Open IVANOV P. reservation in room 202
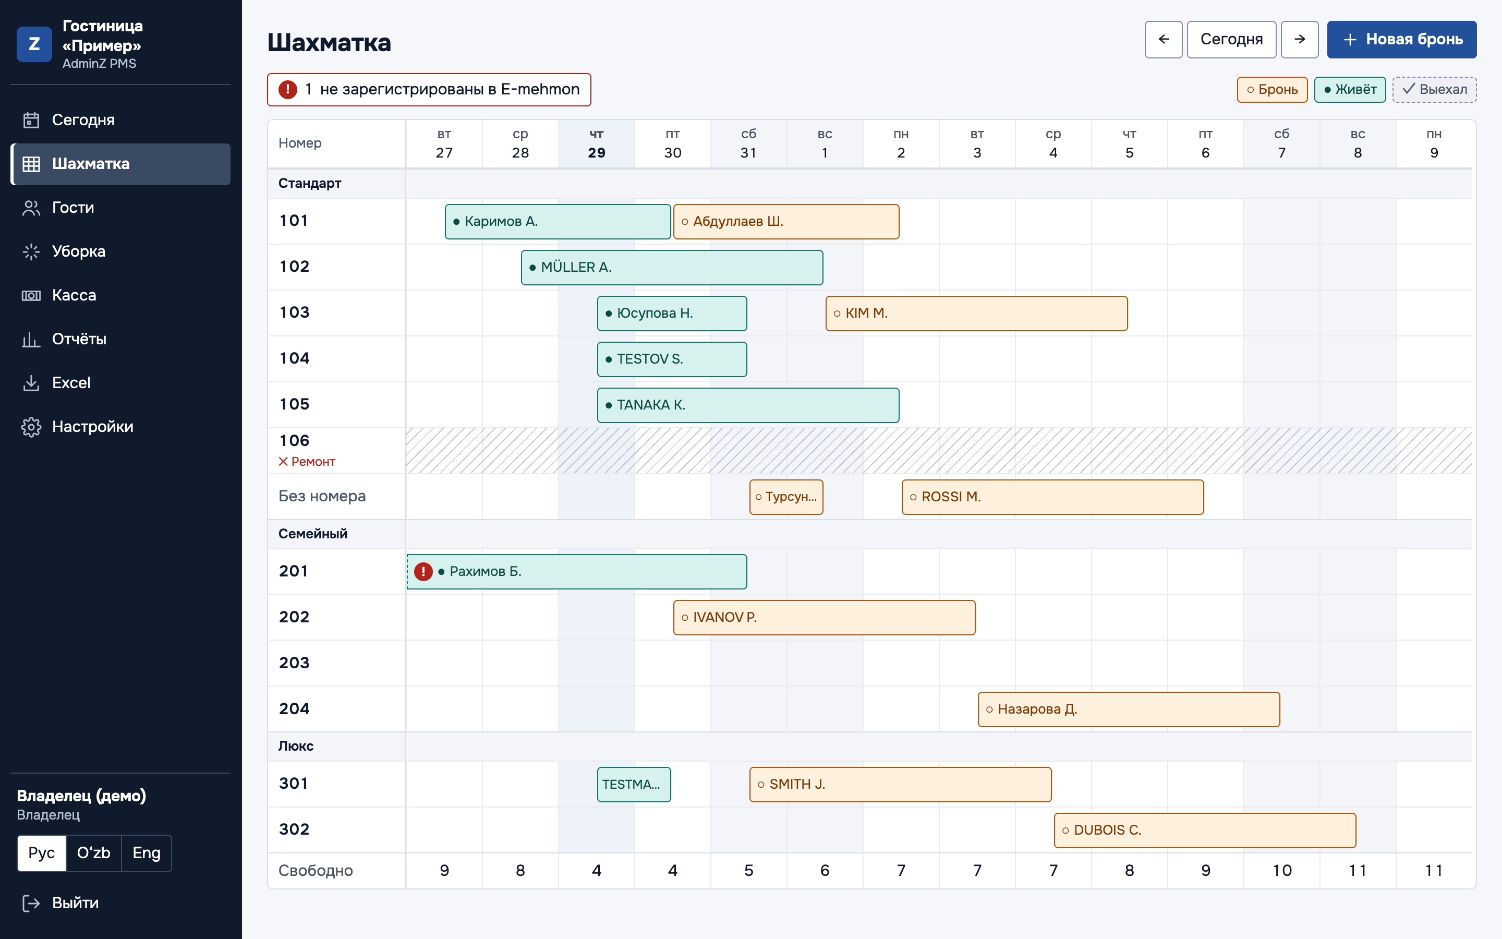This screenshot has width=1502, height=939. (x=824, y=618)
